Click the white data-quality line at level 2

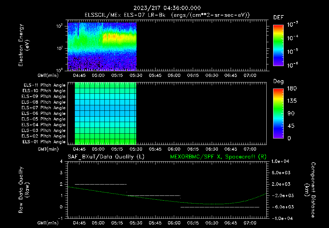tap(101, 184)
